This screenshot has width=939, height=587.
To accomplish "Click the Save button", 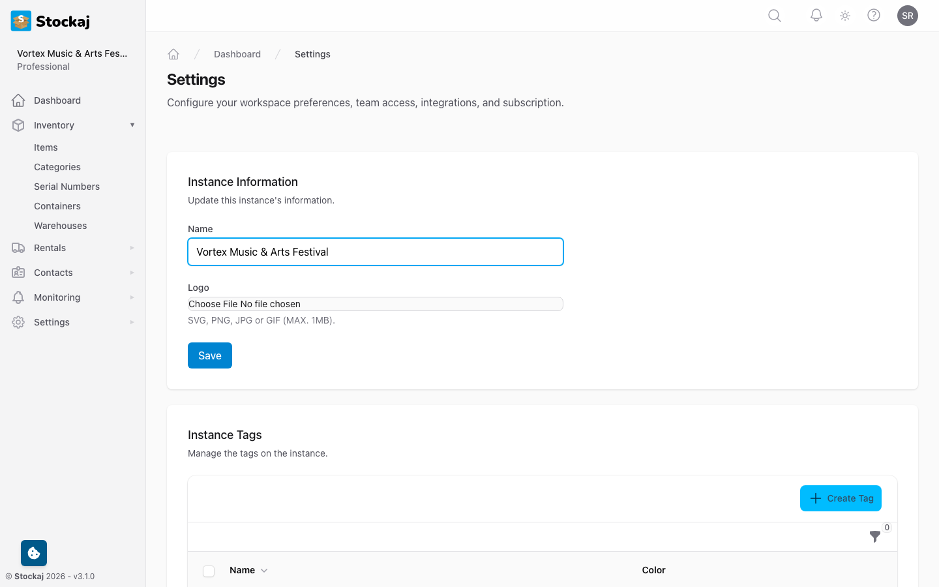I will [209, 355].
